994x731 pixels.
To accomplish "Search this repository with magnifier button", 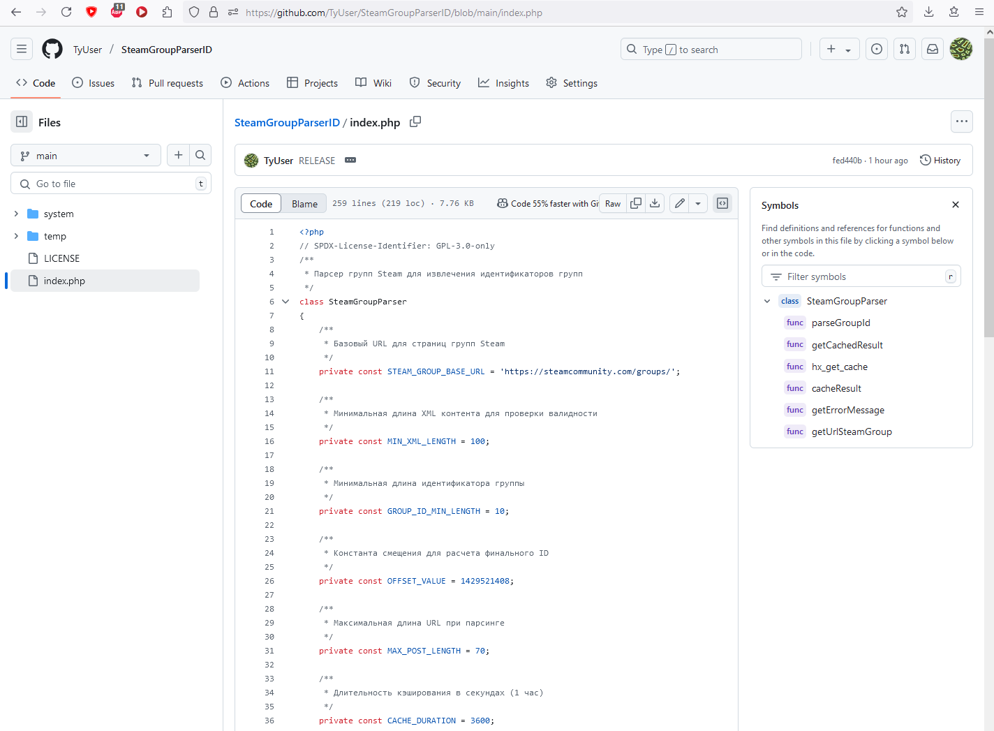I will pyautogui.click(x=200, y=155).
